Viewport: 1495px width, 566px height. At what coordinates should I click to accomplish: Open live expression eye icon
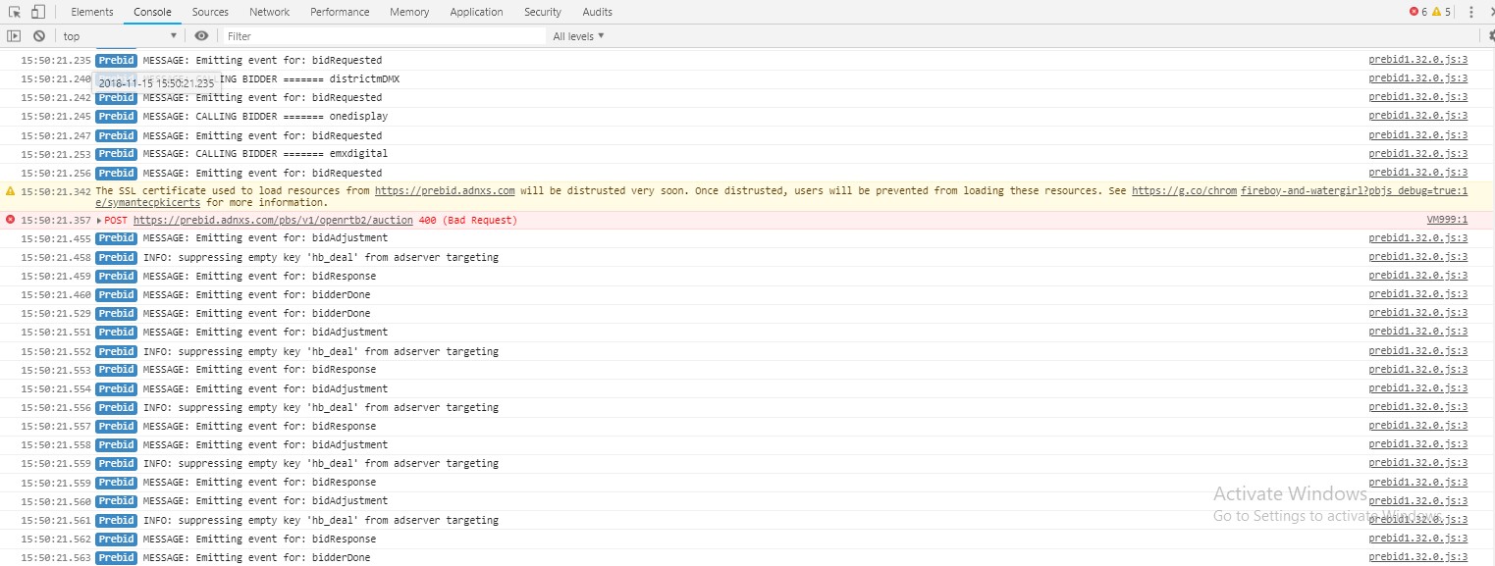pyautogui.click(x=201, y=35)
